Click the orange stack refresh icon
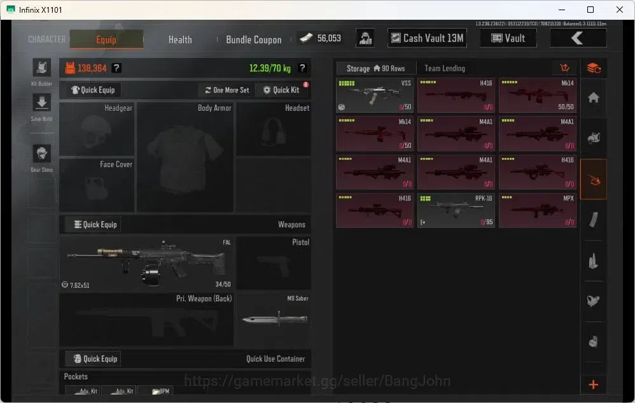635x403 pixels. click(x=594, y=68)
